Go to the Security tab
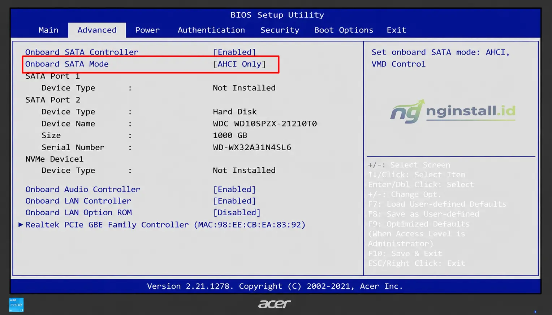This screenshot has height=315, width=552. pyautogui.click(x=280, y=30)
